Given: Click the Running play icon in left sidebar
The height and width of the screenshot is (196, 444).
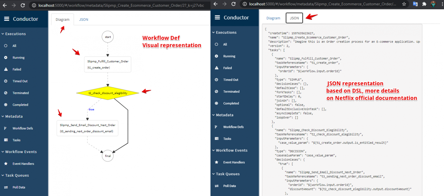Looking at the screenshot, I should coord(6,57).
